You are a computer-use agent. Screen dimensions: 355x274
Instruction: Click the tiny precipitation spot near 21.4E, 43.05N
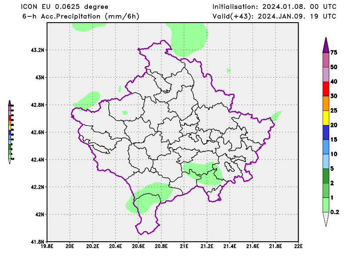point(229,70)
